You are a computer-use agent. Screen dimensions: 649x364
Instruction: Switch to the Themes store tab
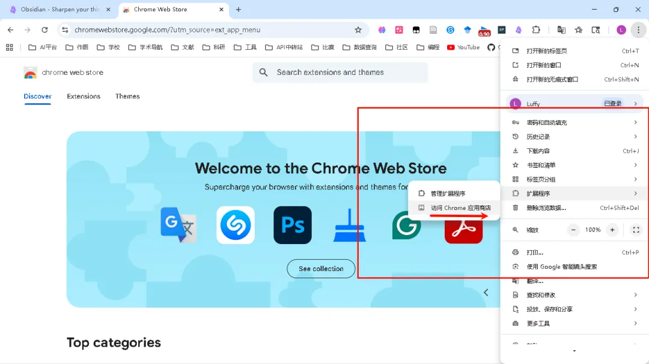pos(127,97)
